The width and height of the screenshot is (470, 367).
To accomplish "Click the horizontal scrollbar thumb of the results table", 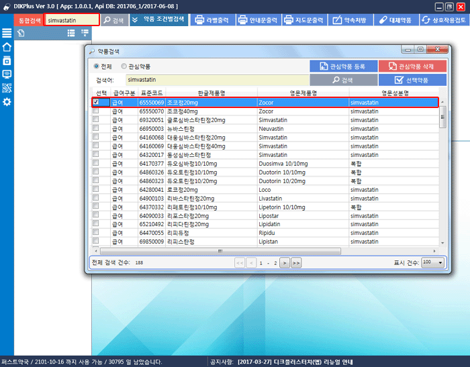I will point(220,251).
